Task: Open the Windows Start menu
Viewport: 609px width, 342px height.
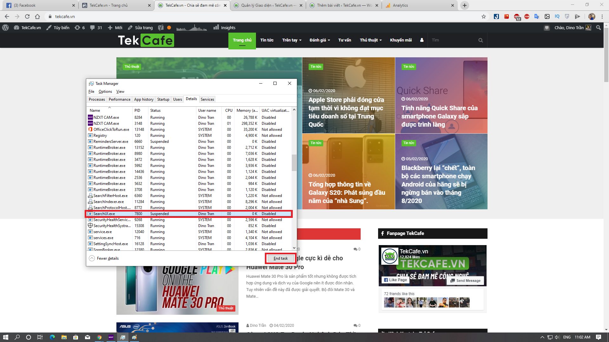Action: (x=5, y=337)
